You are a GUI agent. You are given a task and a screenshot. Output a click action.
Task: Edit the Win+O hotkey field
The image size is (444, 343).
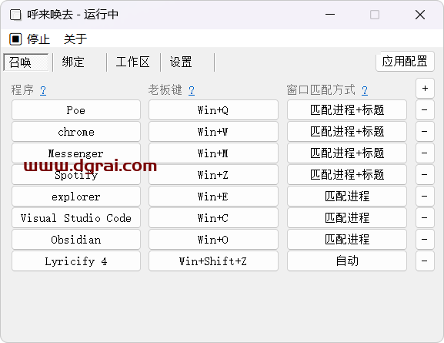pyautogui.click(x=213, y=240)
